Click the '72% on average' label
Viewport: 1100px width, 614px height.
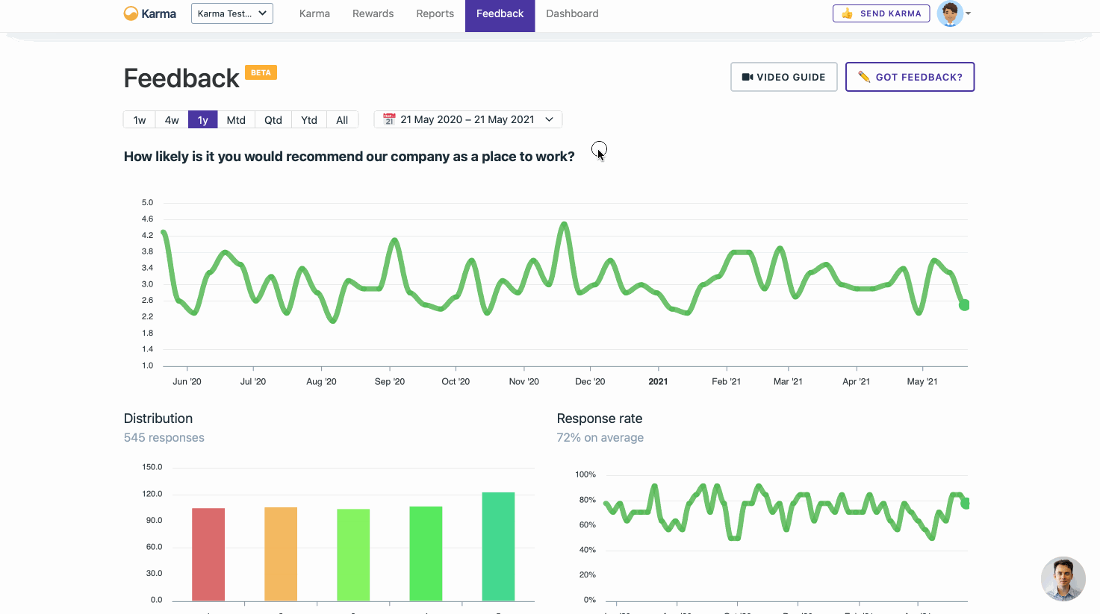point(600,438)
